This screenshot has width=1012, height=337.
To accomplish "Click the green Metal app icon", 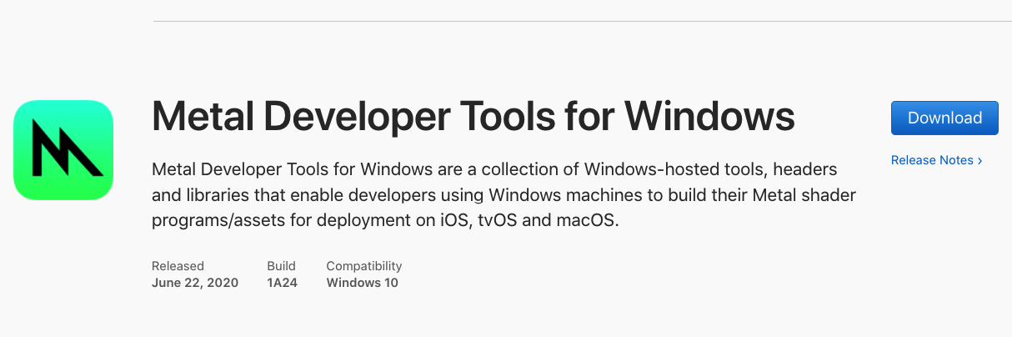I will (63, 150).
